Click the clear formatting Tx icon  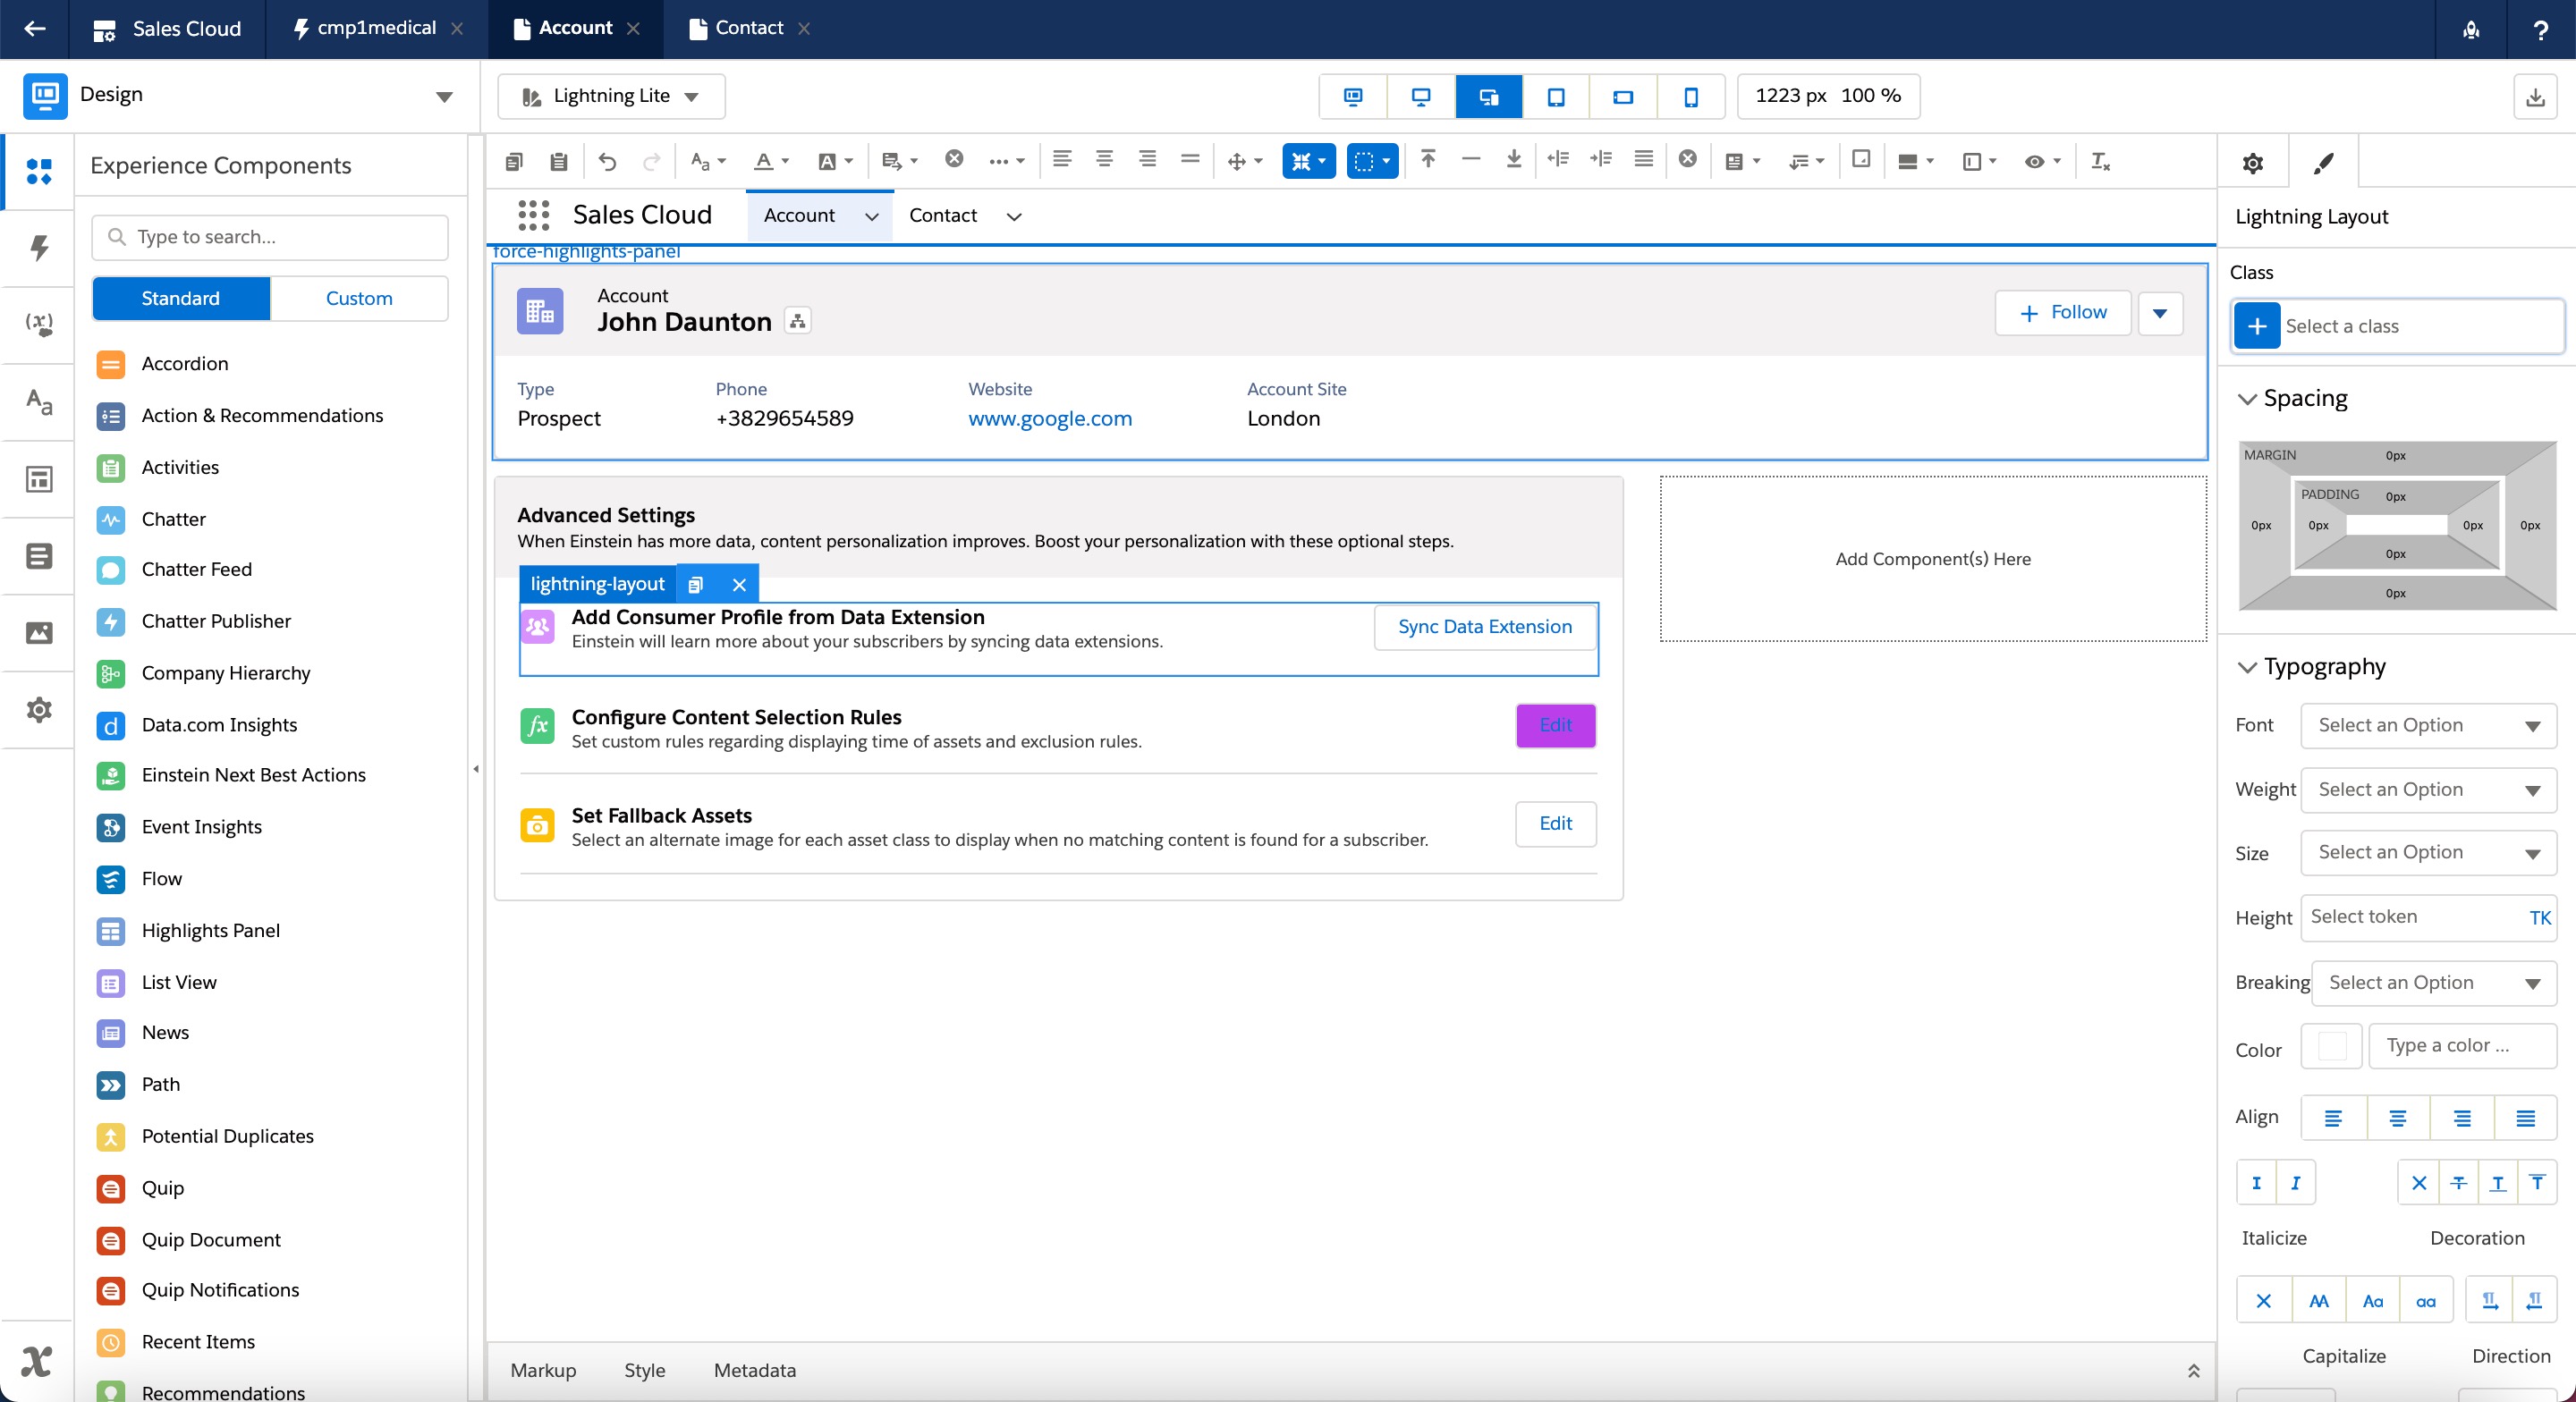pyautogui.click(x=2100, y=161)
